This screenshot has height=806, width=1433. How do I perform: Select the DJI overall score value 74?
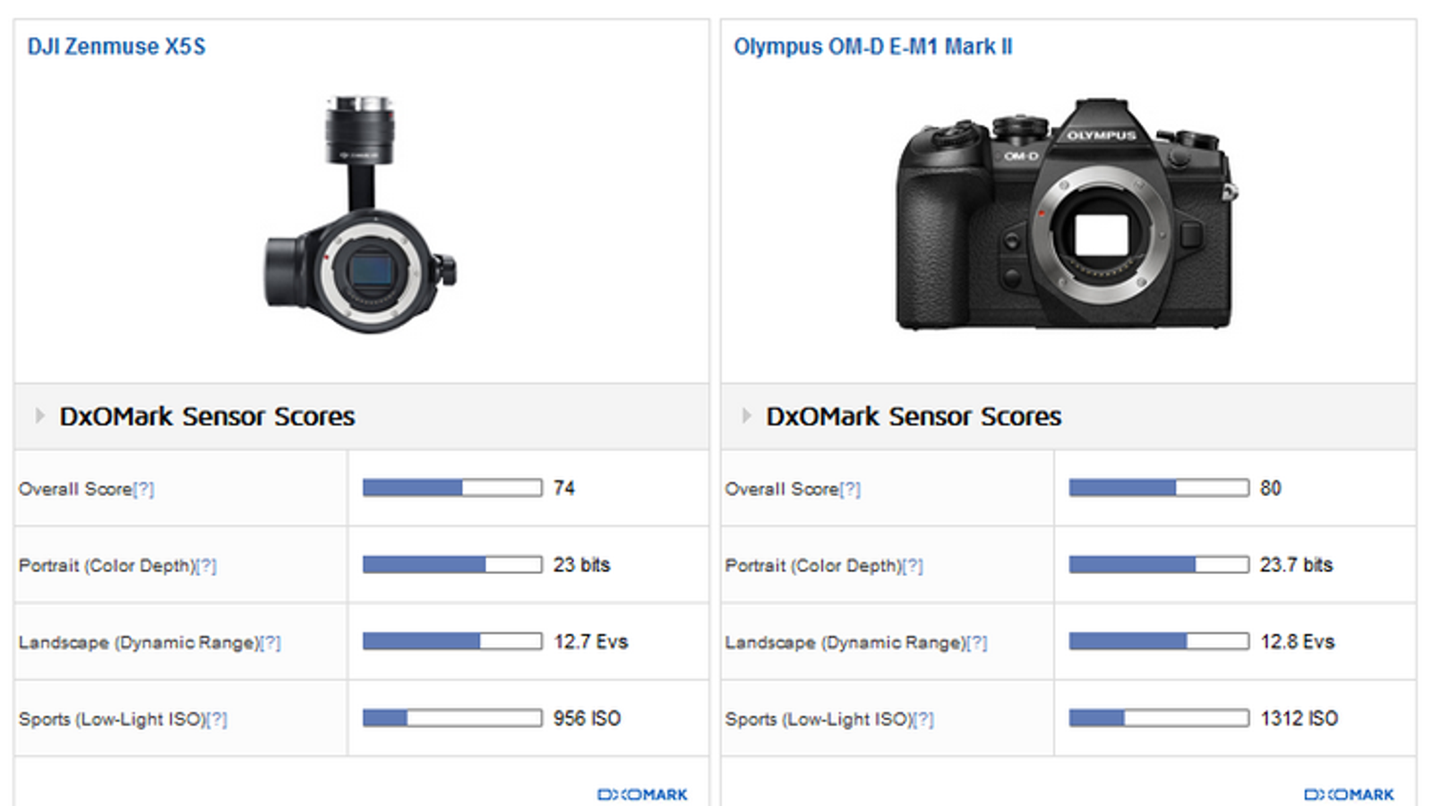pos(564,488)
